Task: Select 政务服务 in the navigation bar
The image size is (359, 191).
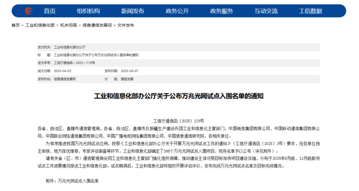Action: click(x=222, y=11)
